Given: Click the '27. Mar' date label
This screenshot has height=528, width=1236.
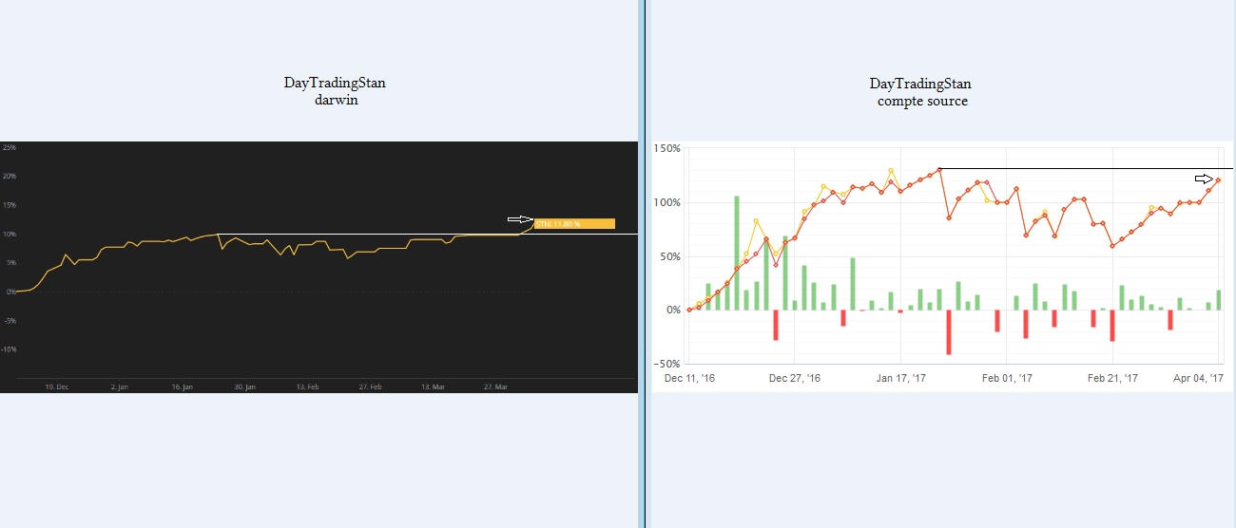Looking at the screenshot, I should 496,387.
